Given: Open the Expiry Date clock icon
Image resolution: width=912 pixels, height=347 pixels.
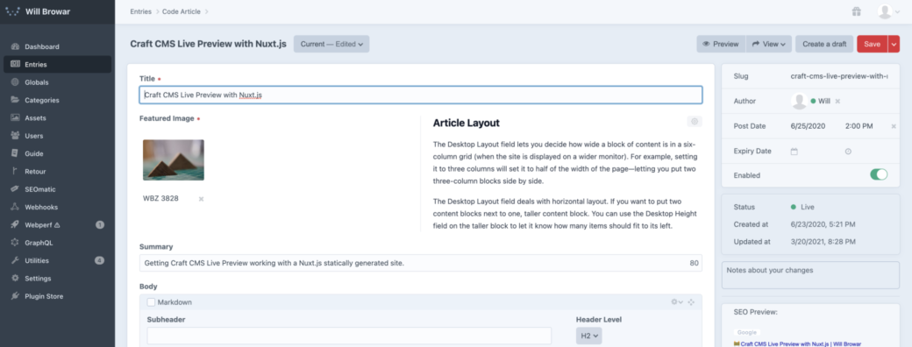Looking at the screenshot, I should tap(848, 151).
